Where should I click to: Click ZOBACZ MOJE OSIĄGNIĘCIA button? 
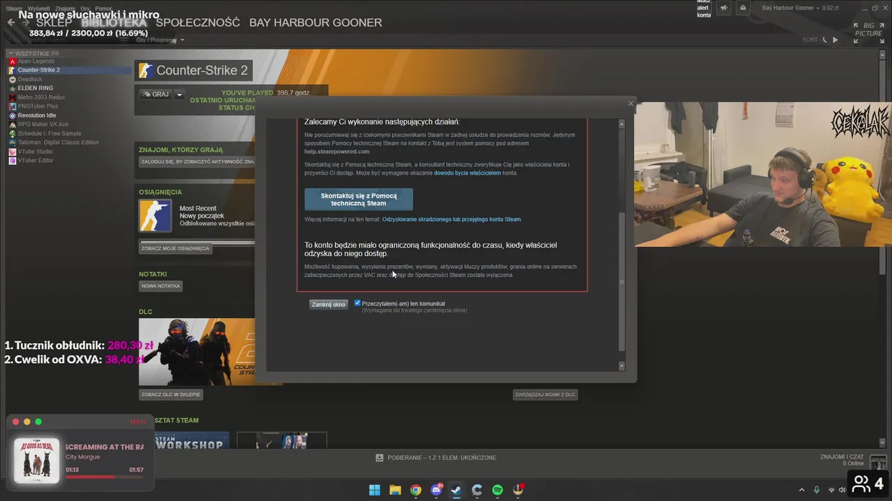coord(176,248)
